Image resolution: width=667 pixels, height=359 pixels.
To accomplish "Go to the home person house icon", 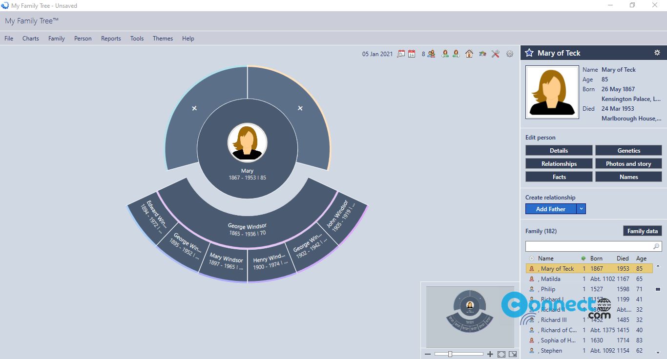I will (469, 54).
